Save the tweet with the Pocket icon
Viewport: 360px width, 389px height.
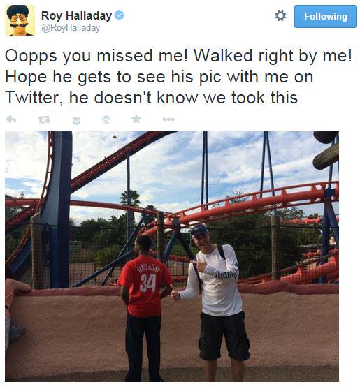[x=76, y=121]
